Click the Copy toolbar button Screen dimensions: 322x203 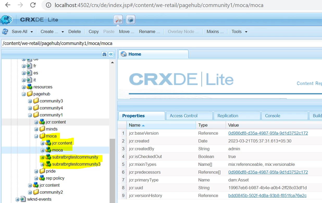click(94, 31)
